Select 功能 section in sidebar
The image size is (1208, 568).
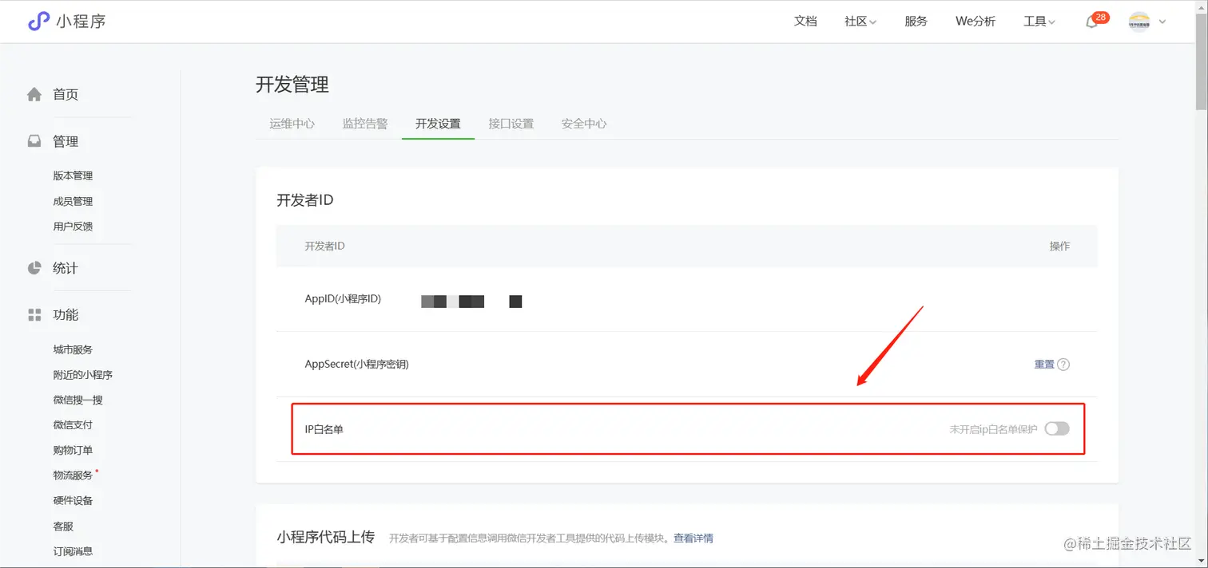66,315
